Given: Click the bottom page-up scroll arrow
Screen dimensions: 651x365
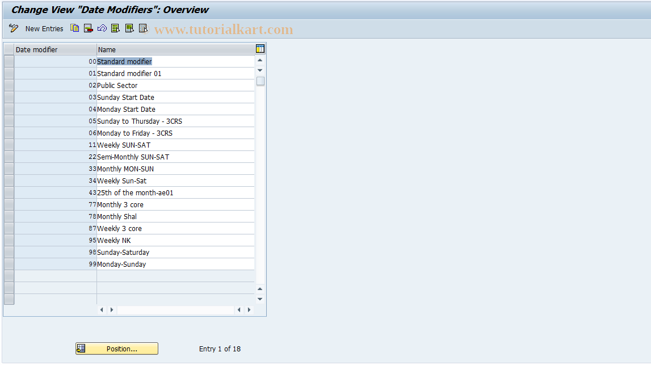Looking at the screenshot, I should coord(261,289).
